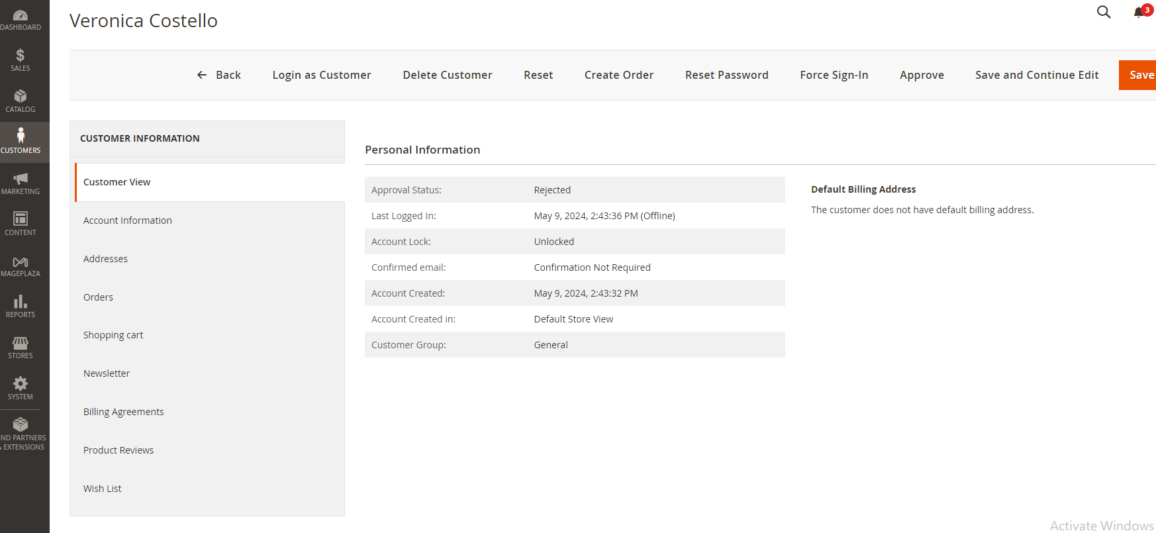
Task: Click the Reset Password button
Action: pyautogui.click(x=726, y=75)
